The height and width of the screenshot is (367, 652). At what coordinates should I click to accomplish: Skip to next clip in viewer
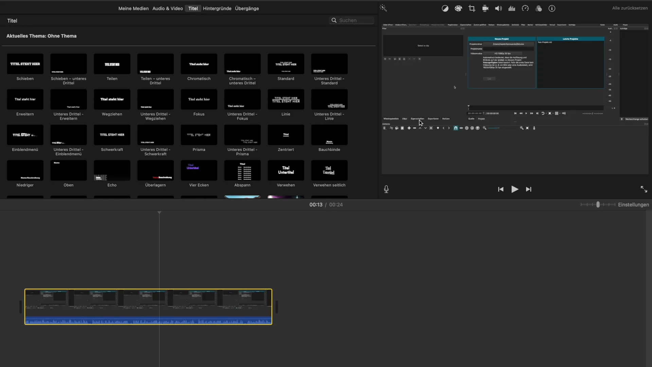[529, 189]
